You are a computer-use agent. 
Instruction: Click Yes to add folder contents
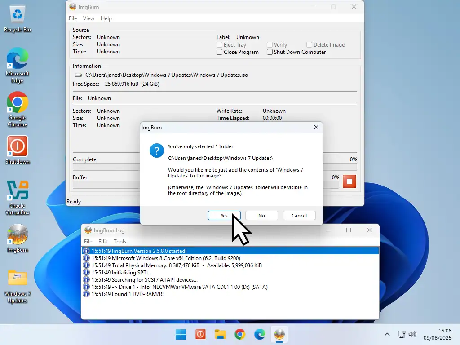[224, 216]
